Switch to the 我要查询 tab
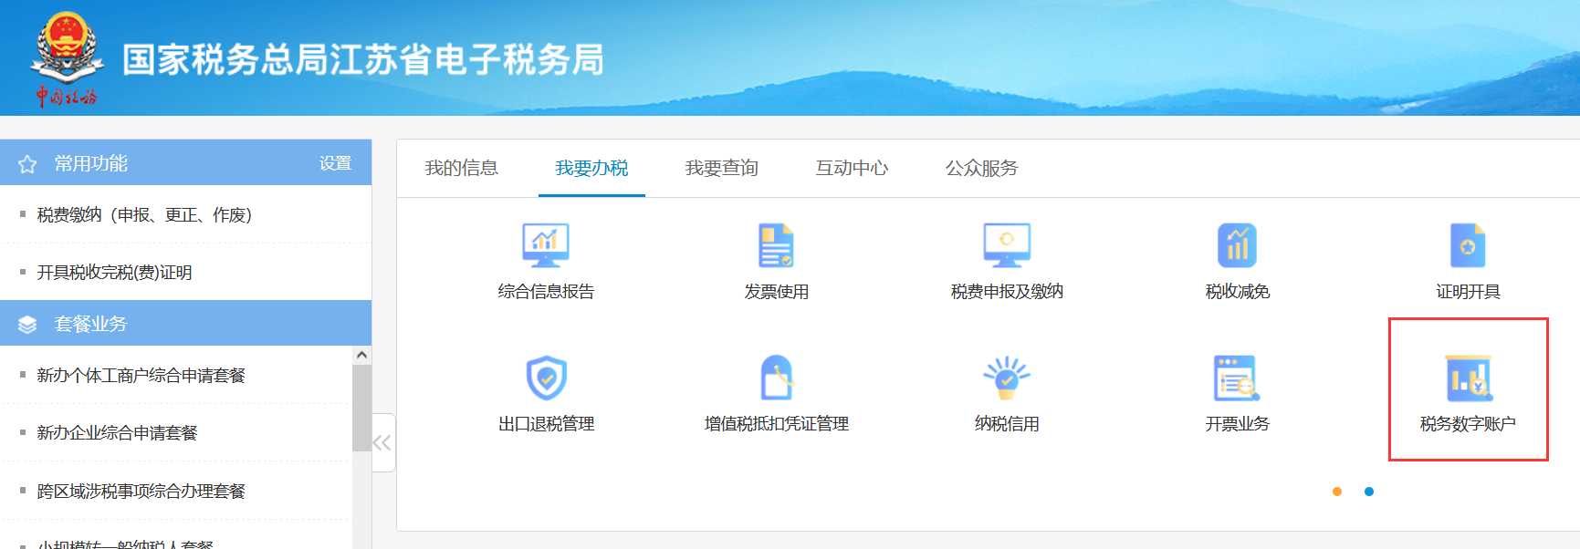The width and height of the screenshot is (1580, 549). pyautogui.click(x=722, y=168)
